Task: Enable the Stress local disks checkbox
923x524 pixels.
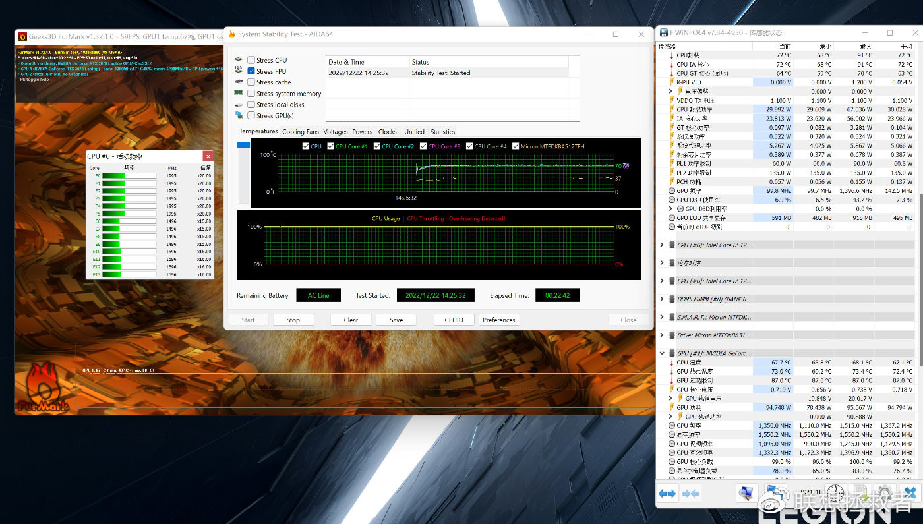Action: point(251,105)
